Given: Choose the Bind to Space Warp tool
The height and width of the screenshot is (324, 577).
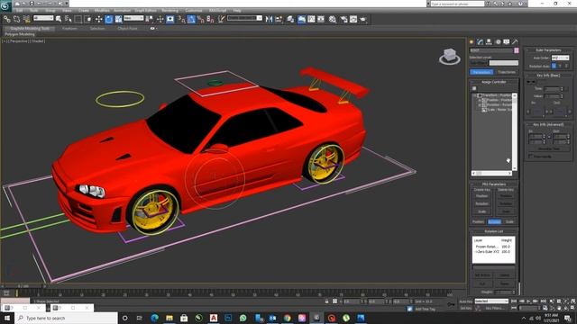Looking at the screenshot, I should [x=26, y=19].
